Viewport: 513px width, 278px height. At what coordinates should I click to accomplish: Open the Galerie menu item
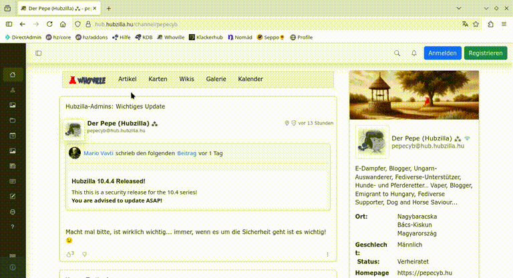tap(216, 79)
